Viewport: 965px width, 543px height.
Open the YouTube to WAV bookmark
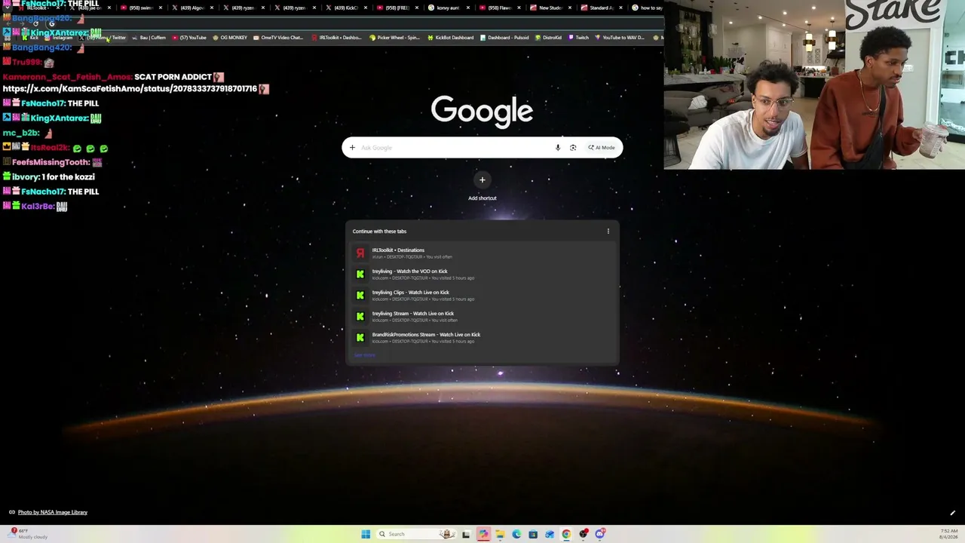620,38
